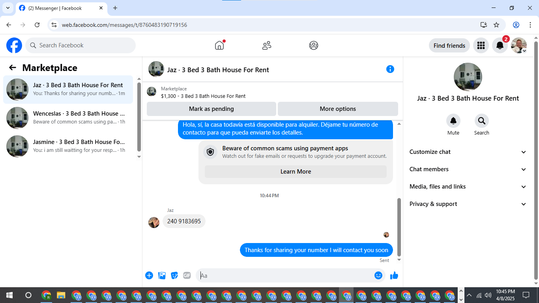Screen dimensions: 539x303
Task: Open the Cortana search circle on taskbar
Action: (28, 295)
